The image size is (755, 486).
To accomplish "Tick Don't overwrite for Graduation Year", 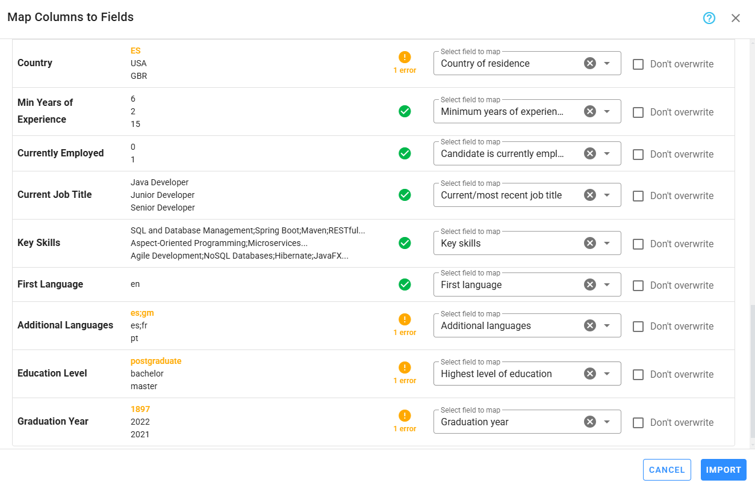I will point(638,422).
